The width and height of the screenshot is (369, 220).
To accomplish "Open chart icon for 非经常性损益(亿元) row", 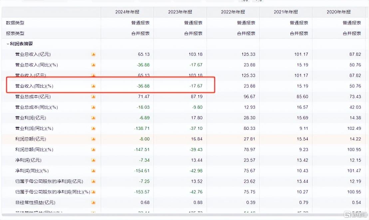I will click(94, 203).
